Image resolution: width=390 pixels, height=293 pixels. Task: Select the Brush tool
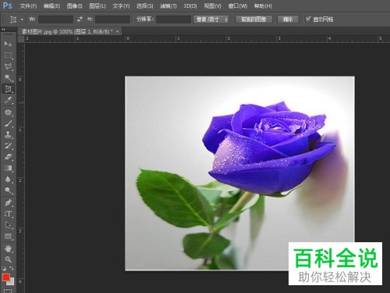[8, 123]
